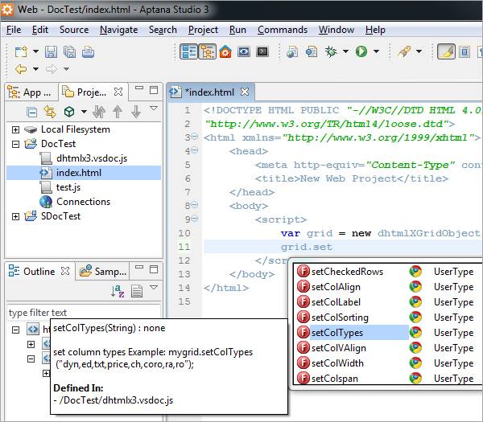Open the File menu
The height and width of the screenshot is (422, 483).
[x=14, y=30]
